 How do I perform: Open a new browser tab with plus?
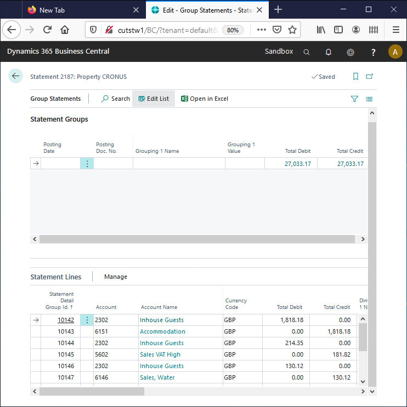click(278, 10)
